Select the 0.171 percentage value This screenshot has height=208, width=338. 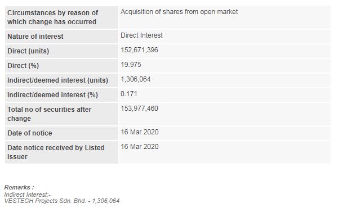click(x=128, y=94)
